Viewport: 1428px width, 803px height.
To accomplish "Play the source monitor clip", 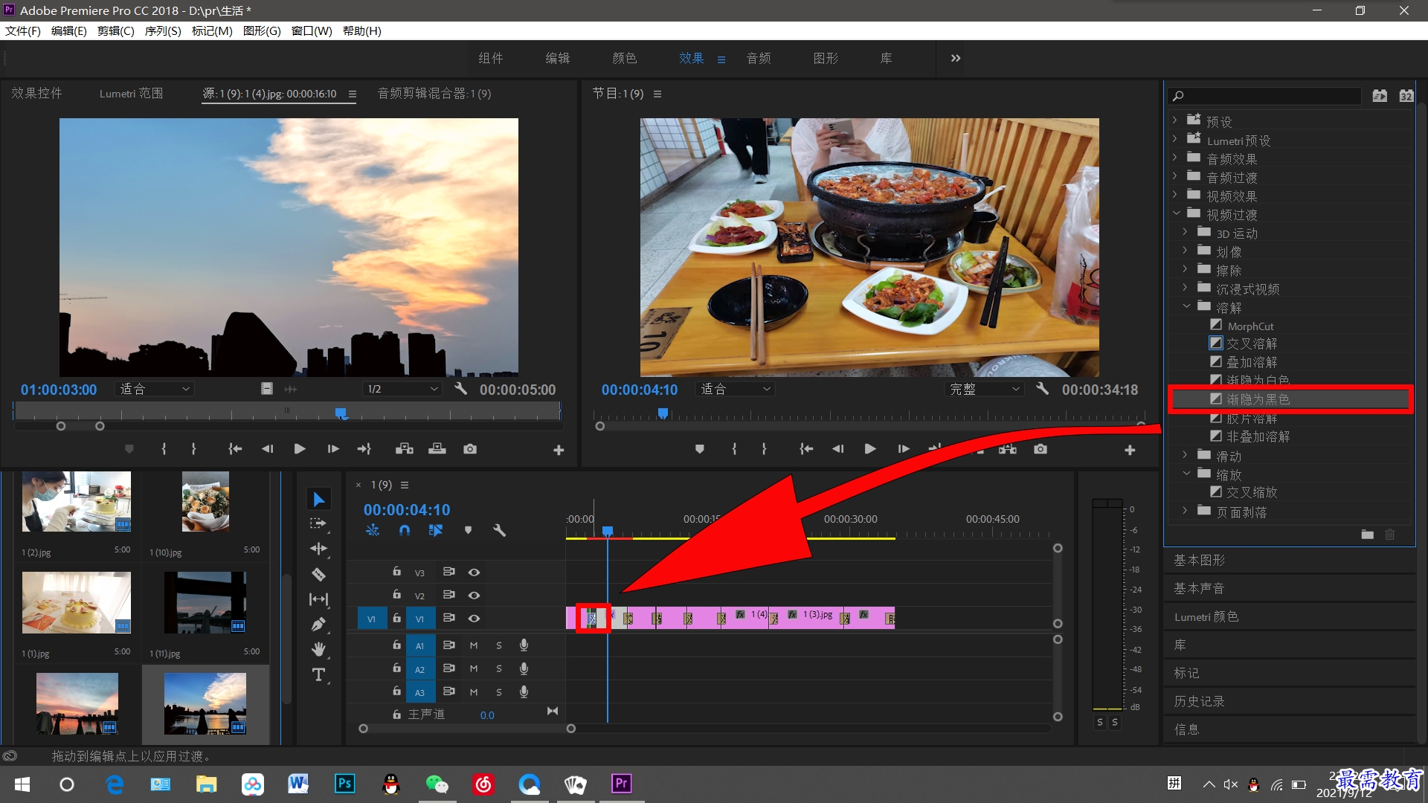I will click(300, 449).
